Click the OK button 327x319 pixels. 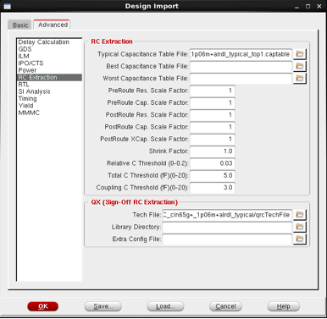[43, 306]
